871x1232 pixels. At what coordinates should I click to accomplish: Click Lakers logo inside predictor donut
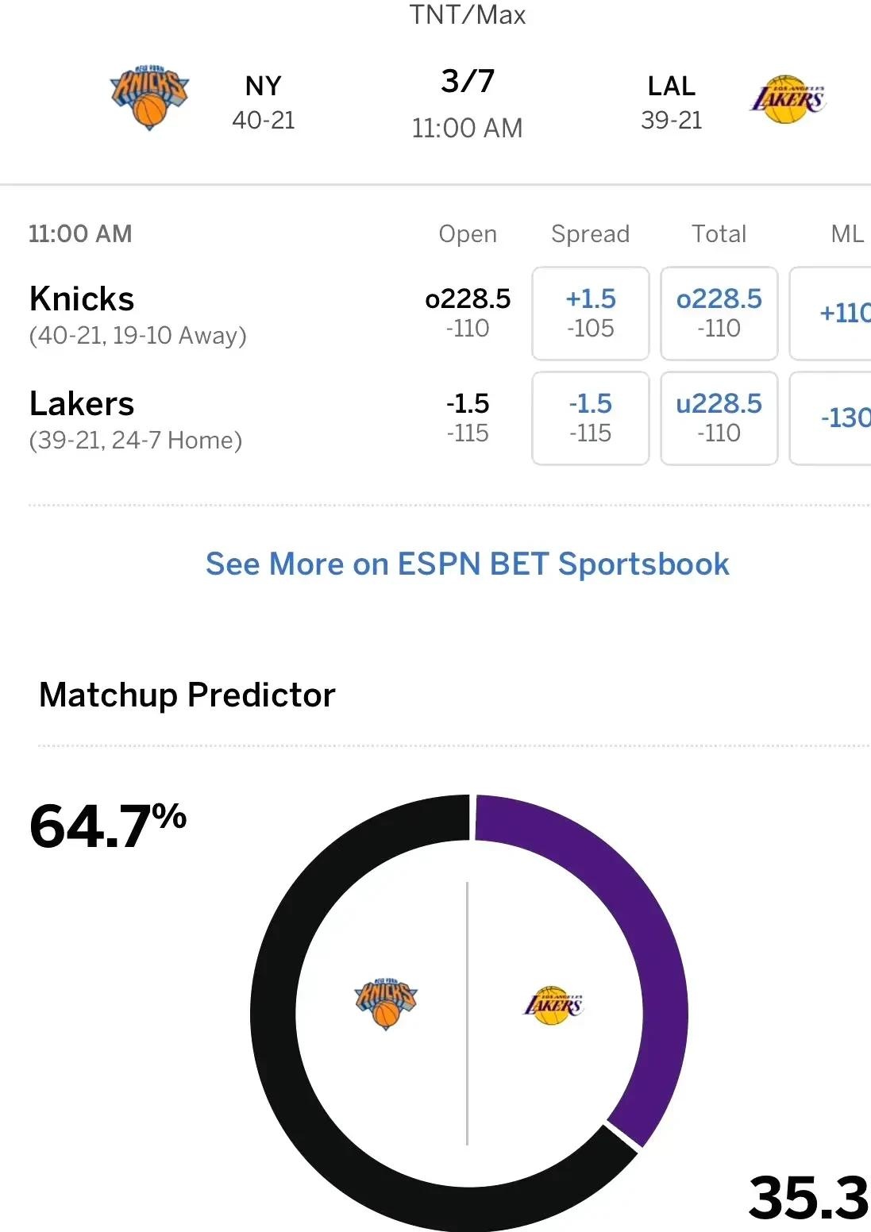pyautogui.click(x=553, y=1005)
